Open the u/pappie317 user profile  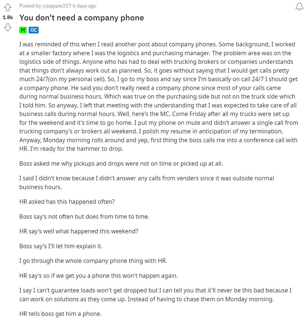click(x=57, y=6)
